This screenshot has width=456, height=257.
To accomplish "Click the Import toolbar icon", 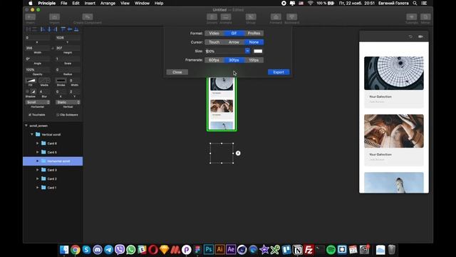I will pyautogui.click(x=54, y=17).
